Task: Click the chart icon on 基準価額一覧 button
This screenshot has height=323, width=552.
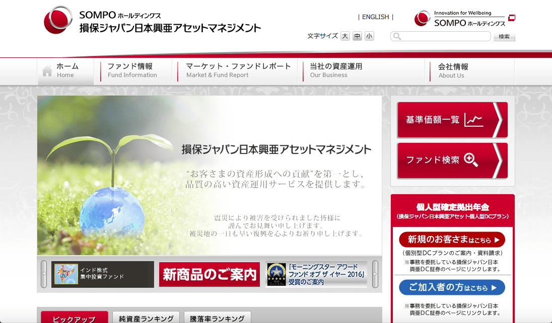Action: click(x=474, y=120)
